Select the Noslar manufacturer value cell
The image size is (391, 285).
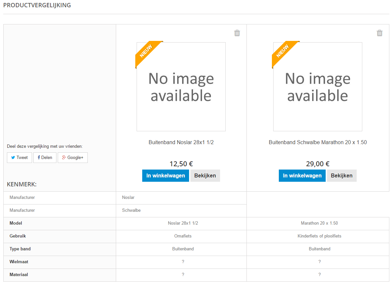pos(181,198)
